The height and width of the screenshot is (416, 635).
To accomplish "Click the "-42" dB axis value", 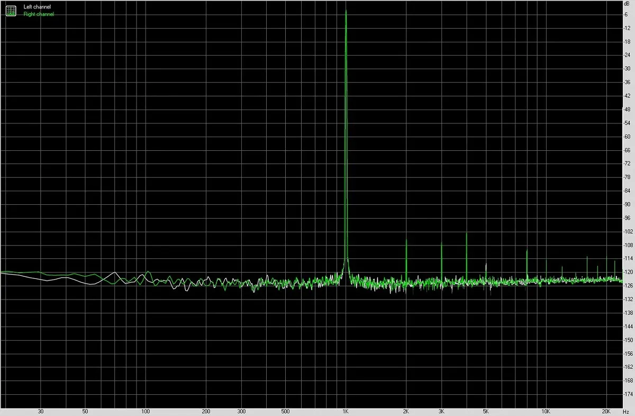I will click(x=628, y=96).
